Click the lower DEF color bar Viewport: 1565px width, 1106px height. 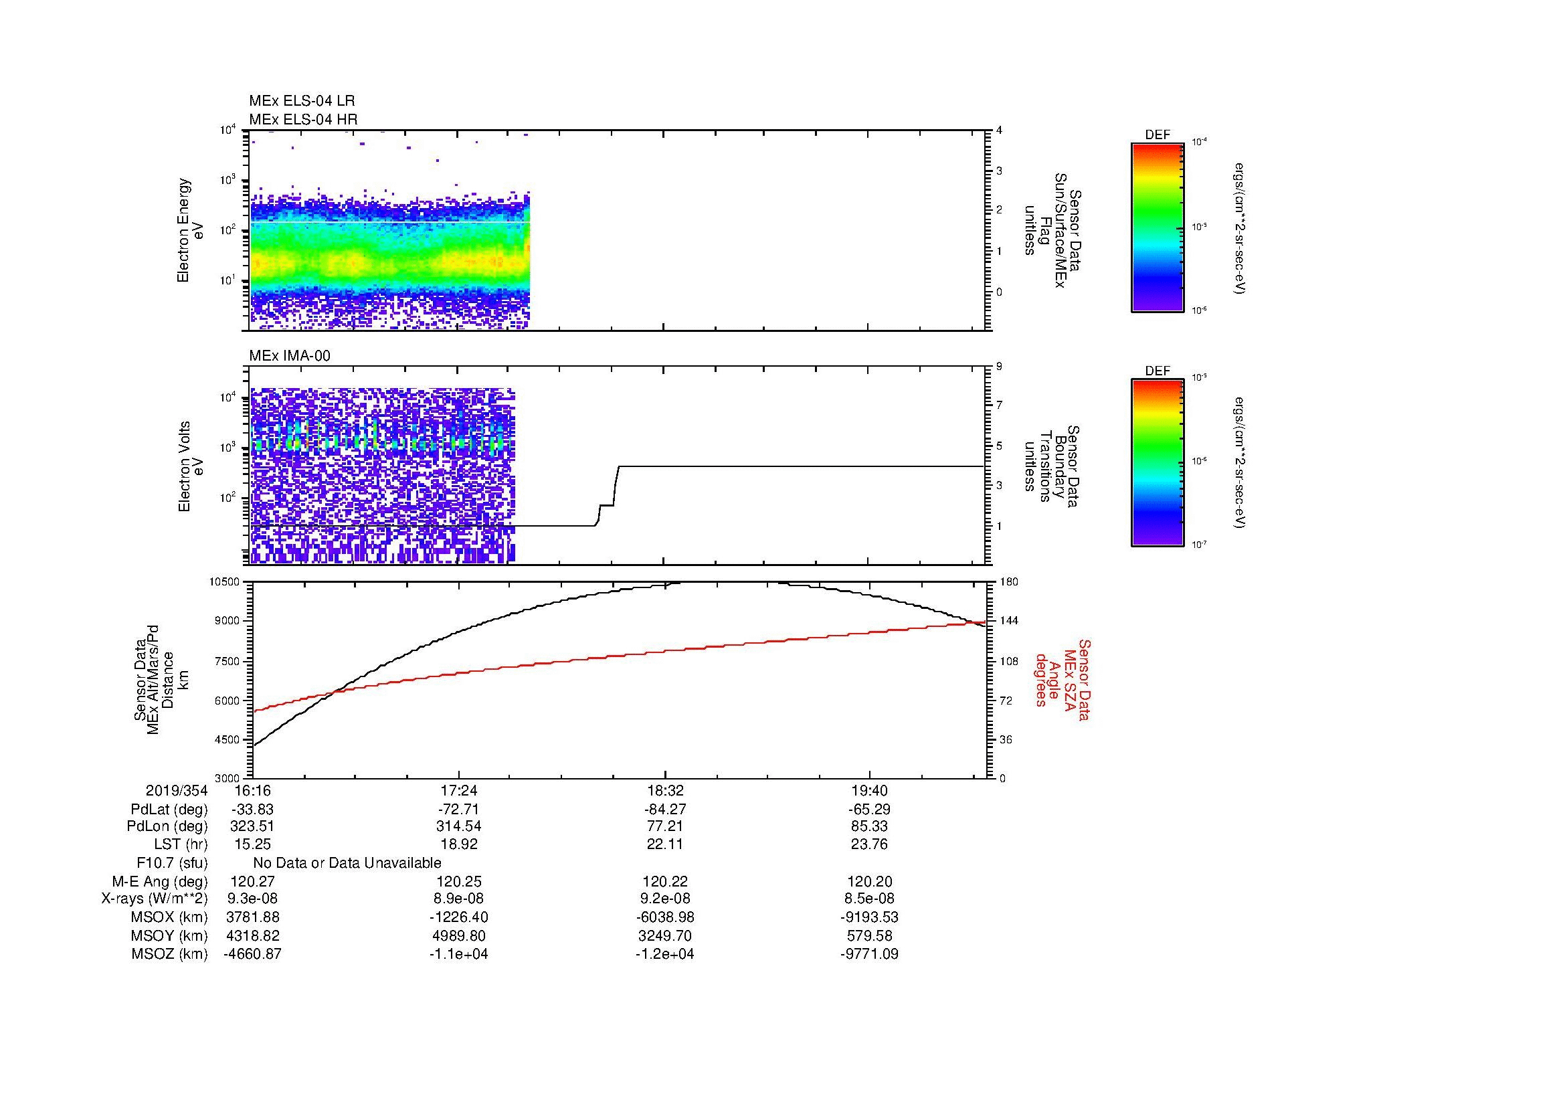click(x=1158, y=464)
